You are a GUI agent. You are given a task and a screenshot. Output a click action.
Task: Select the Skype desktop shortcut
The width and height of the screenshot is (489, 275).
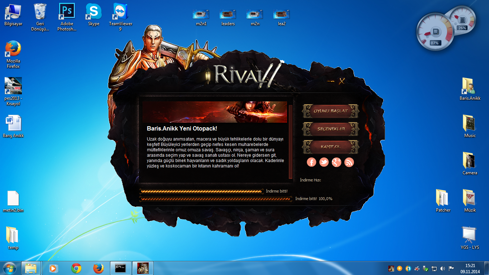(94, 15)
